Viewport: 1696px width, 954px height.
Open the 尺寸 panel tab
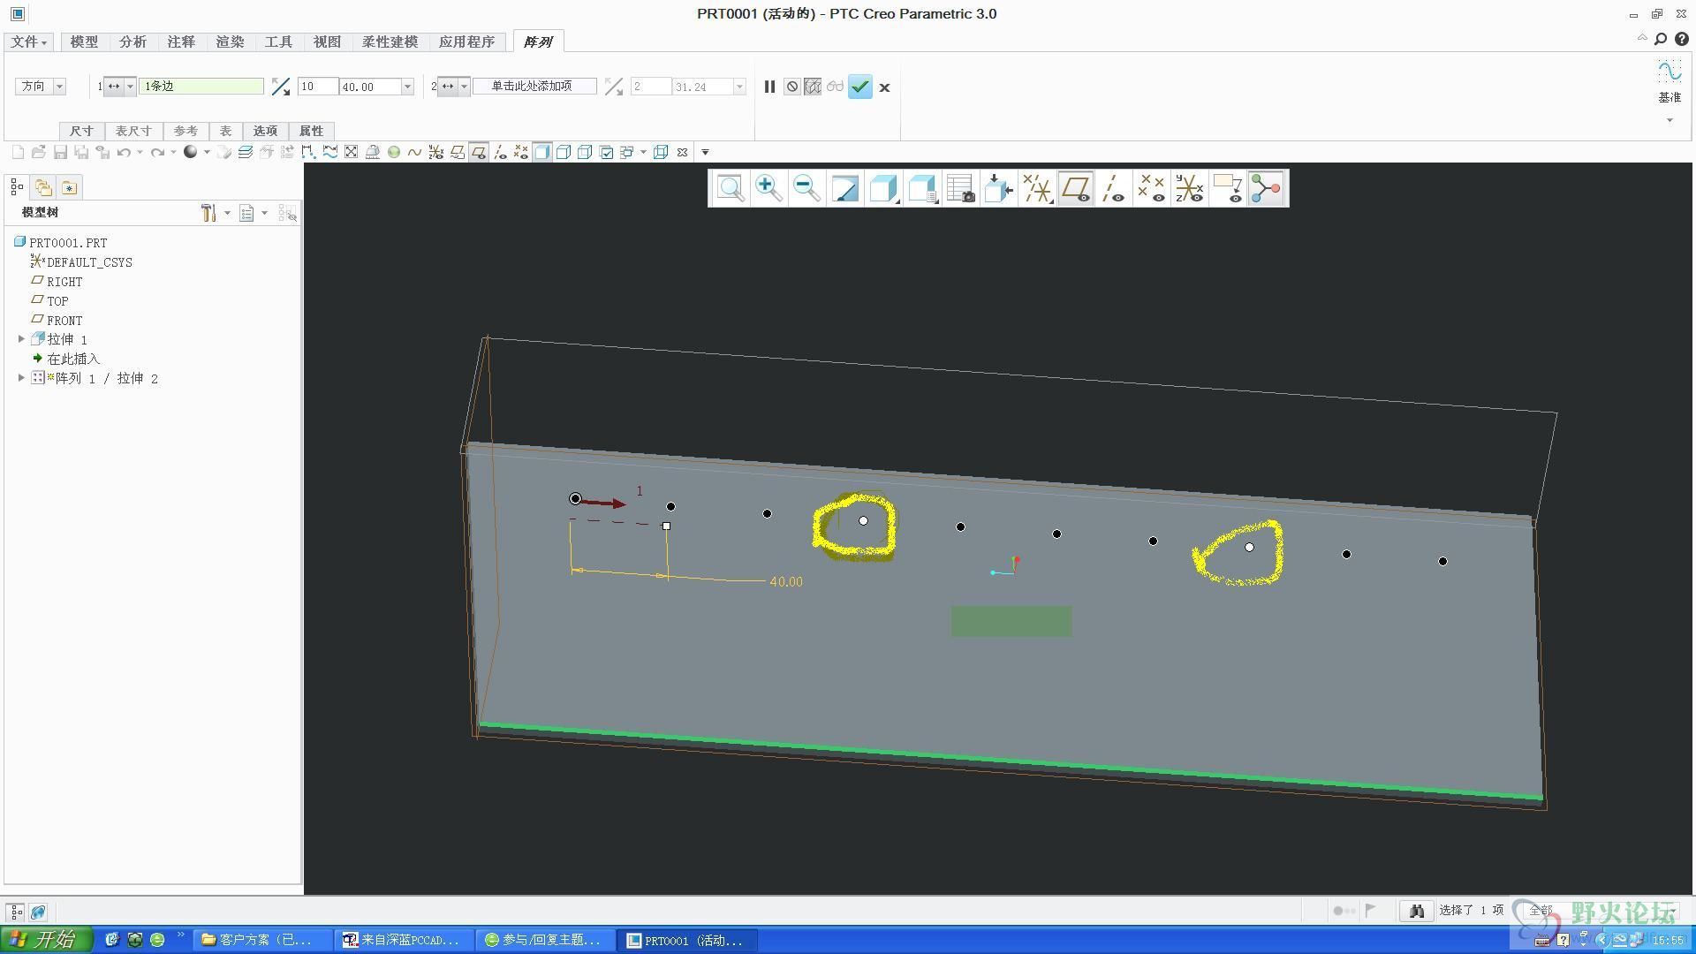click(x=81, y=131)
